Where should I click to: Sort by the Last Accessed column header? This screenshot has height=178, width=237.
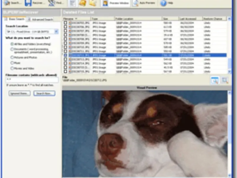tap(190, 19)
